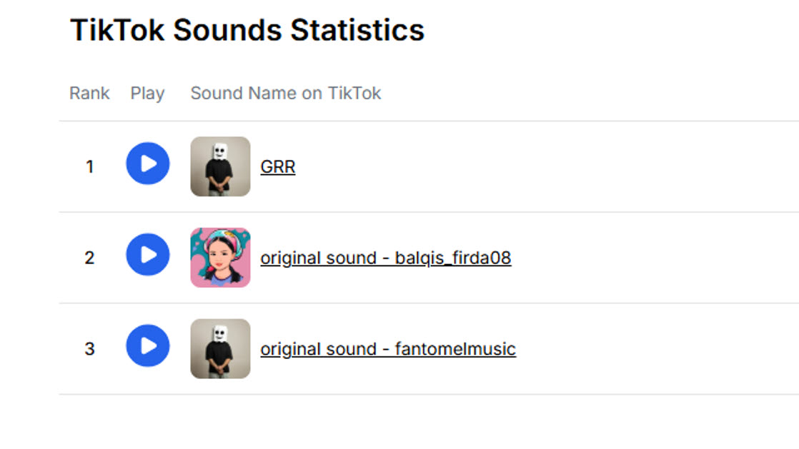Play the balqis_firda08 original sound
The height and width of the screenshot is (449, 799).
coord(148,255)
